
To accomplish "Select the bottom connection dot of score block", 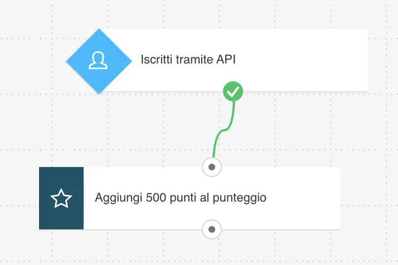I will (x=212, y=229).
